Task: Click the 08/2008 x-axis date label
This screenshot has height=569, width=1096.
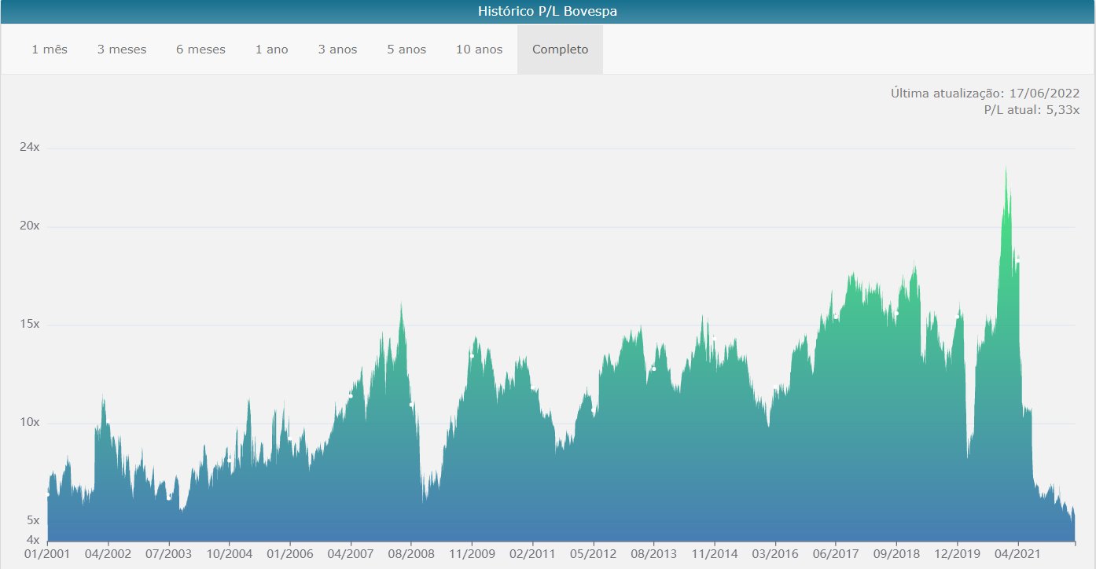Action: coord(411,554)
